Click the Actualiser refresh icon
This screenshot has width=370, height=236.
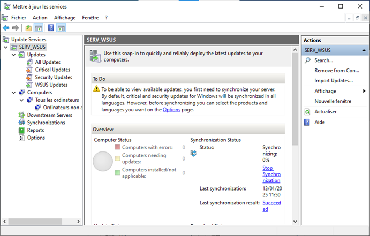coord(307,112)
